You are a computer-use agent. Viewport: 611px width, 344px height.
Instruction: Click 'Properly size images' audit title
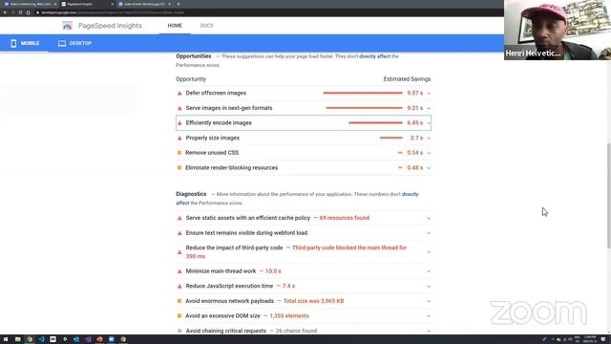click(212, 138)
